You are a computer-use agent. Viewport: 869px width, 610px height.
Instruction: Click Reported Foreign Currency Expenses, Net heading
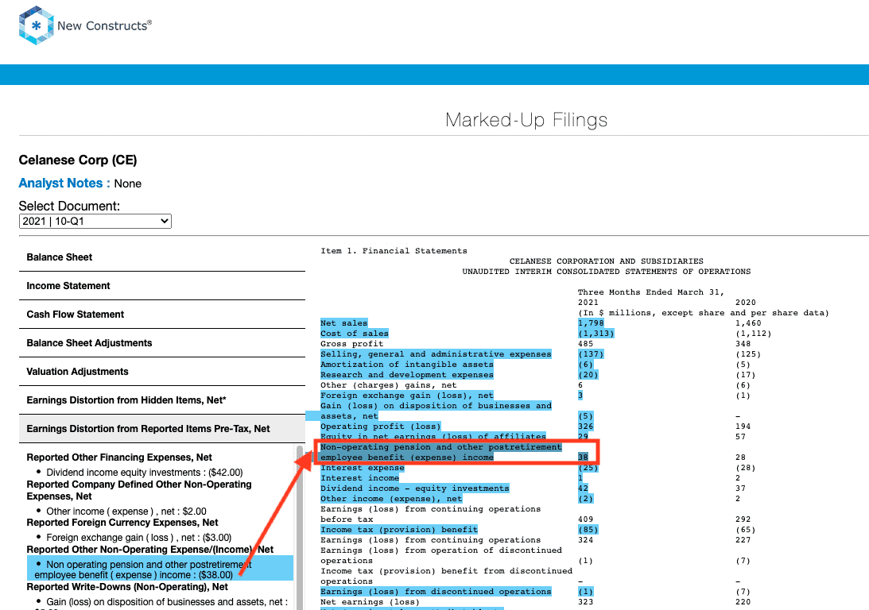pyautogui.click(x=122, y=523)
